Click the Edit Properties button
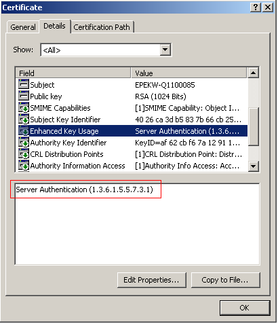The width and height of the screenshot is (278, 324). coord(152,280)
